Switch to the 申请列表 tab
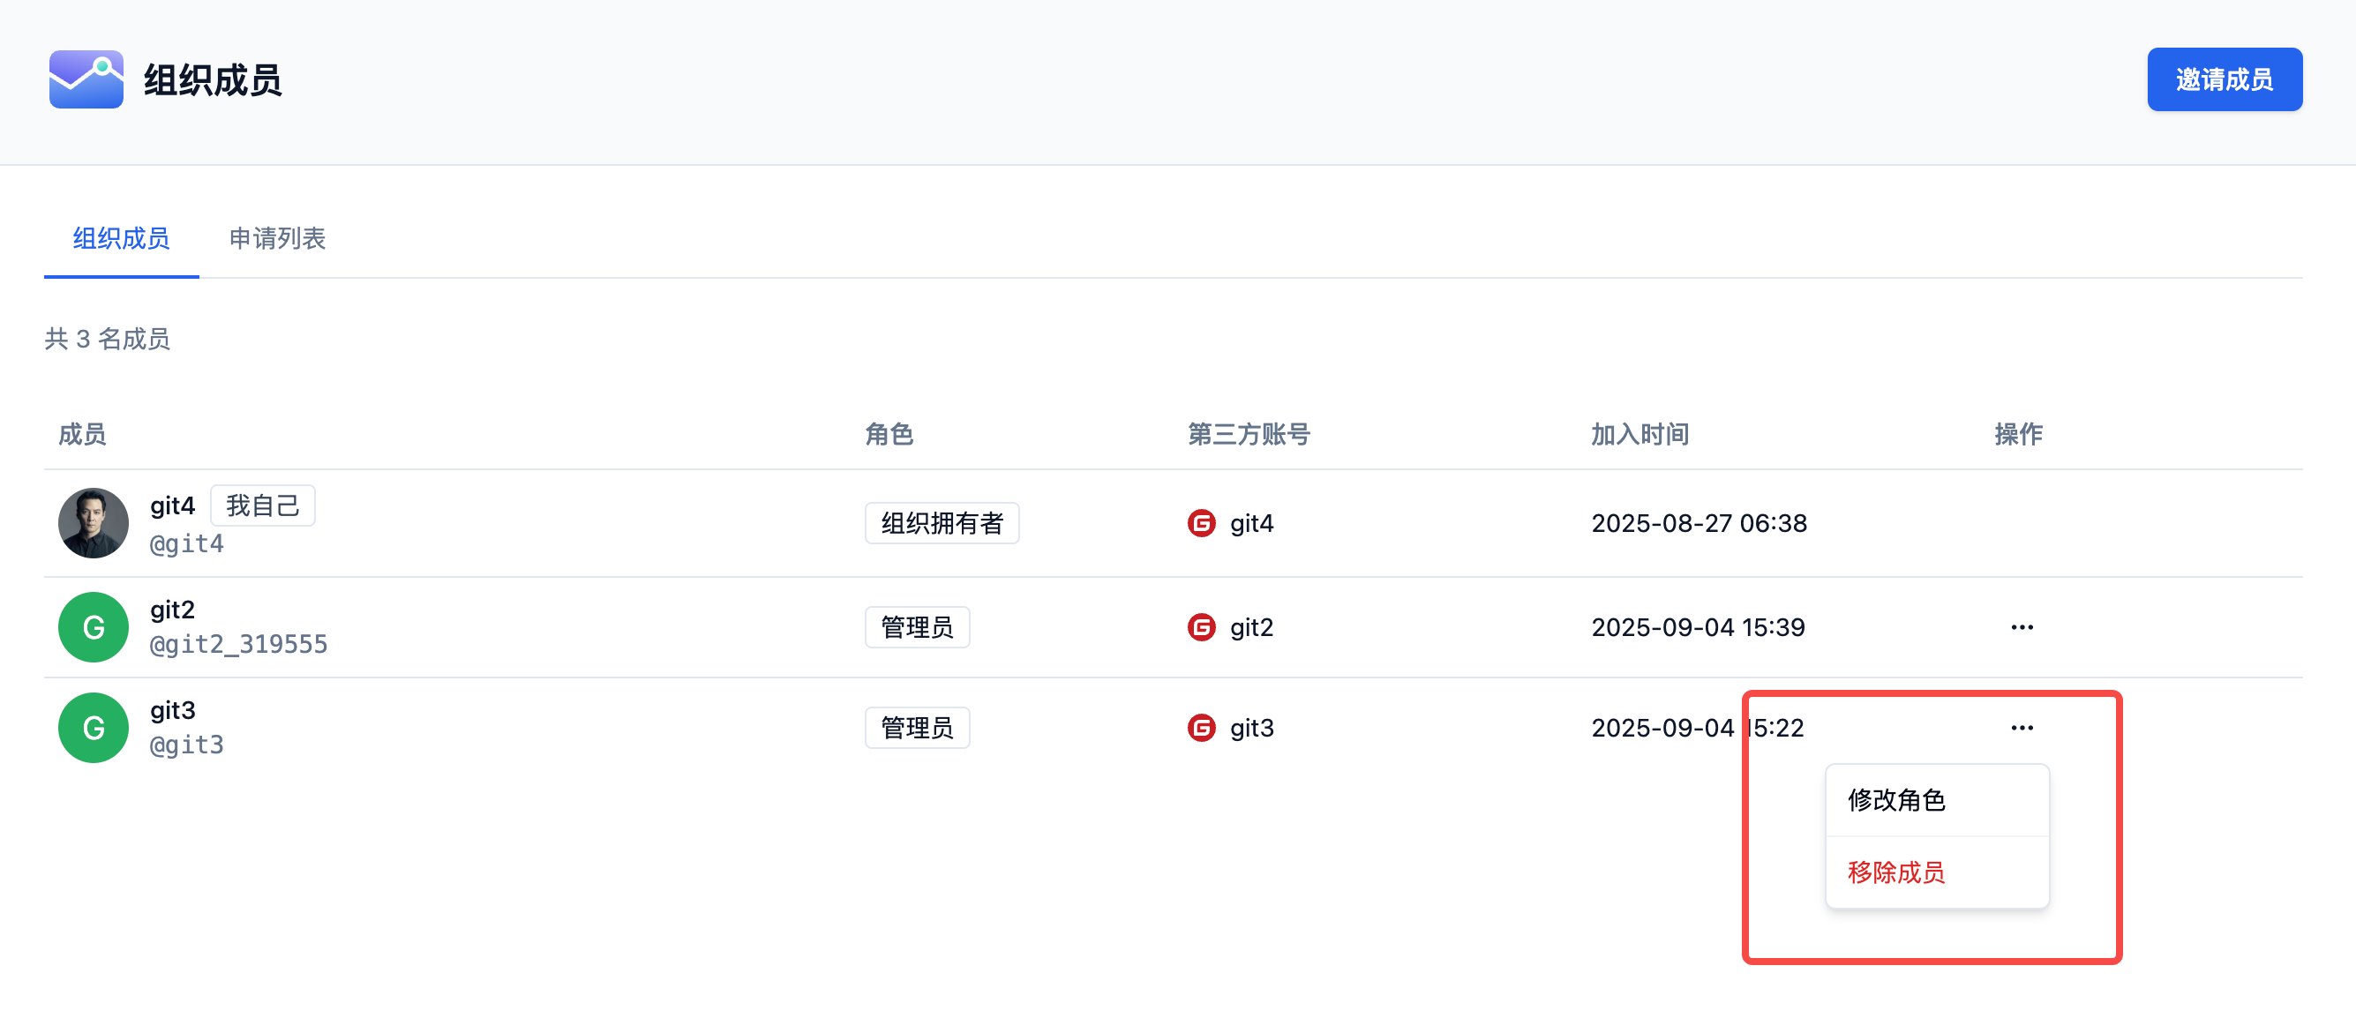Viewport: 2356px width, 1018px height. tap(277, 239)
